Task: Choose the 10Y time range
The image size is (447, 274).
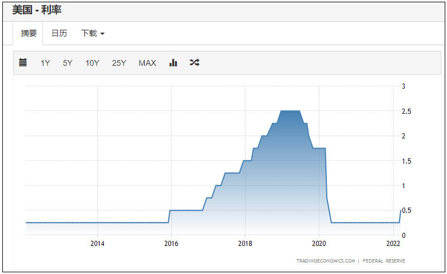Action: 92,63
